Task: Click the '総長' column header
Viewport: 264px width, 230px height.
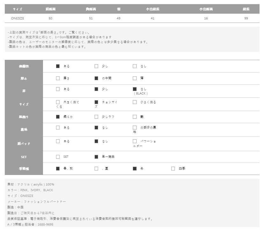Action: 246,9
